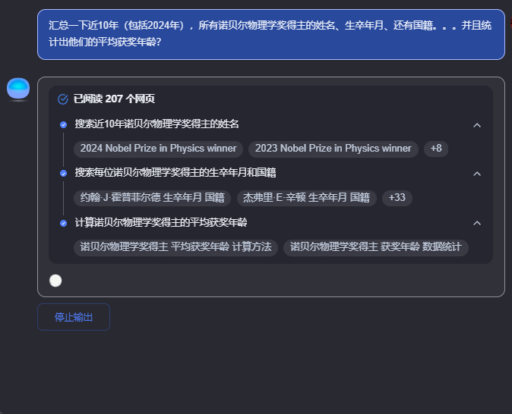Screen dimensions: 512x414
Task: Collapse the 搜索每位诺贝尔物理学奖得主的生卒年月和国籍 step
Action: coord(477,174)
